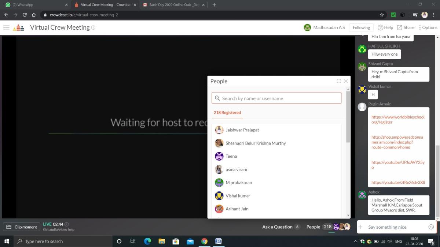Click the address bar URL
The image size is (440, 247).
(84, 15)
